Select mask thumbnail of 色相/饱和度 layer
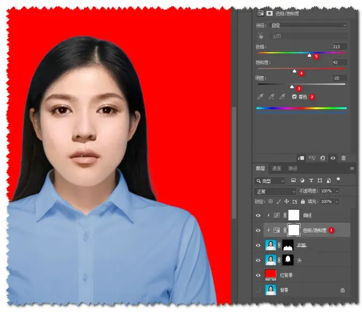The width and height of the screenshot is (362, 312). tap(293, 230)
